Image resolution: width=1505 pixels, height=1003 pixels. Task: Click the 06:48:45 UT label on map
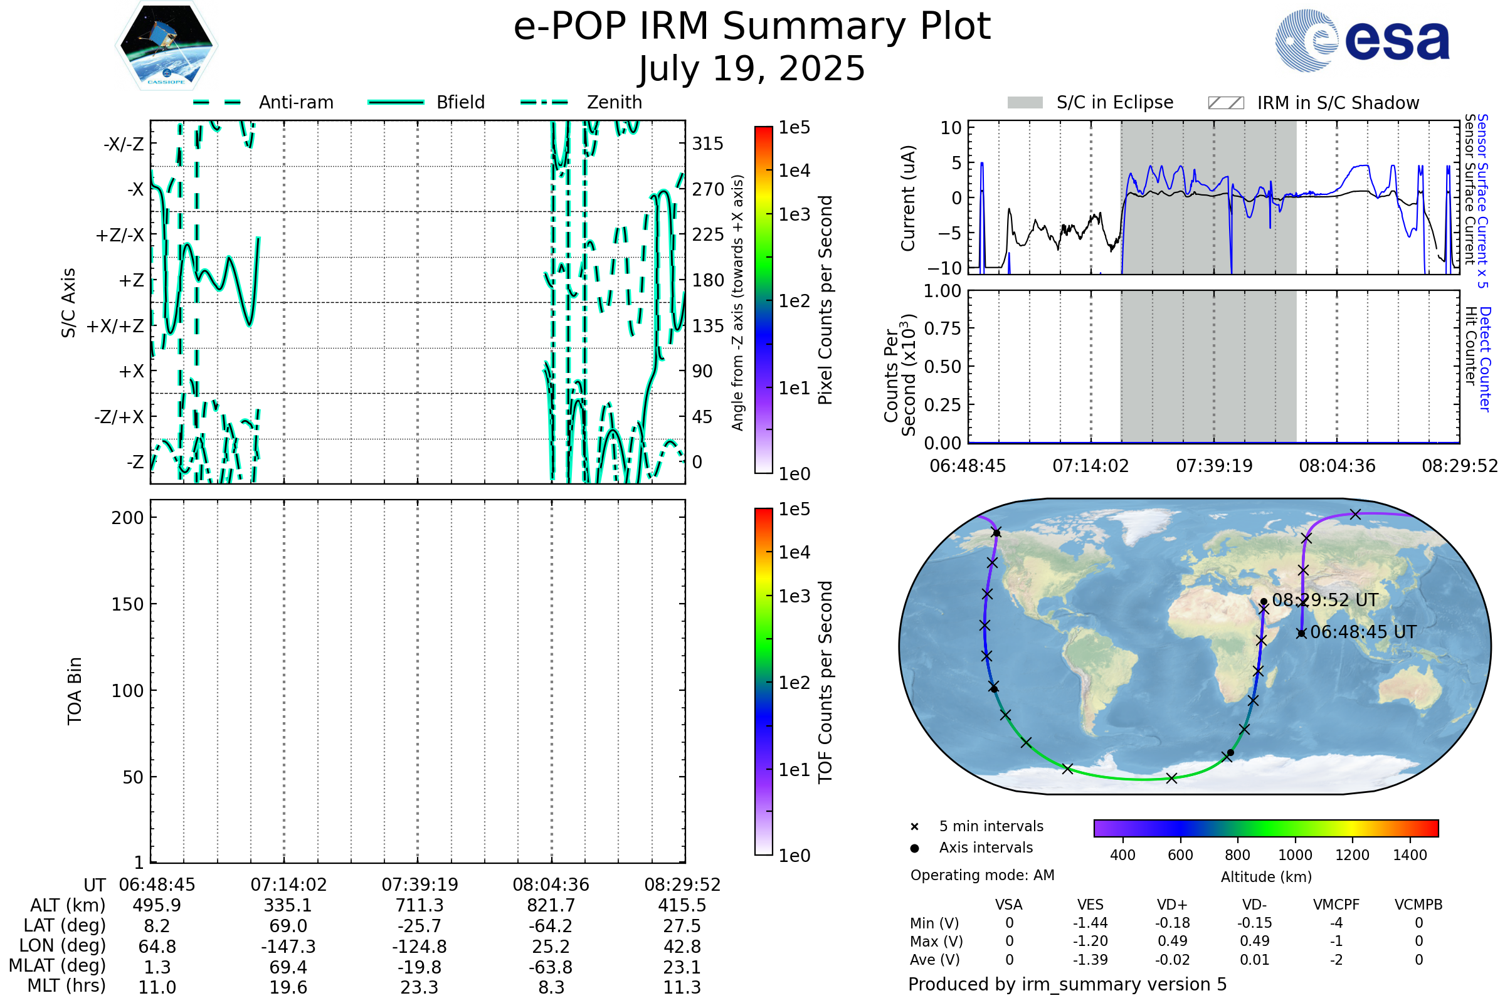pos(1363,632)
